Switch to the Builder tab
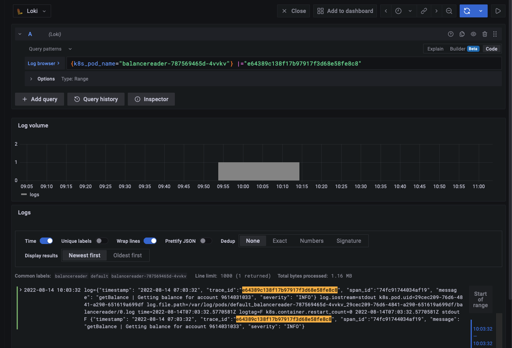This screenshot has width=512, height=348. 458,49
